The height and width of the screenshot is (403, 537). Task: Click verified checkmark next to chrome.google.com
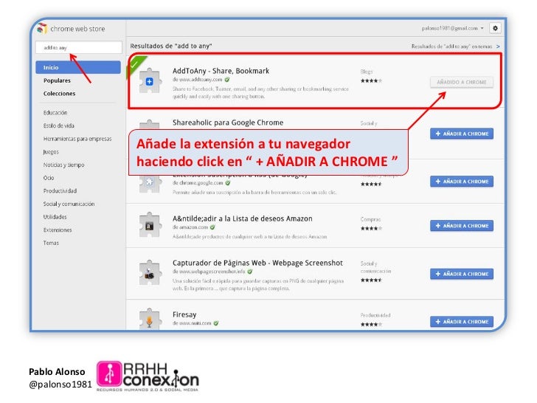coord(228,182)
